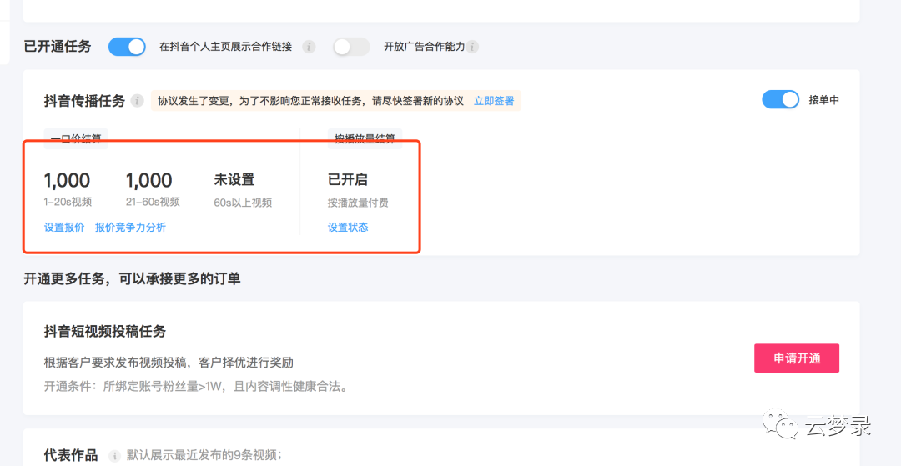Click 默认展示最近发布的9条视频 note
The height and width of the screenshot is (466, 901).
[204, 456]
